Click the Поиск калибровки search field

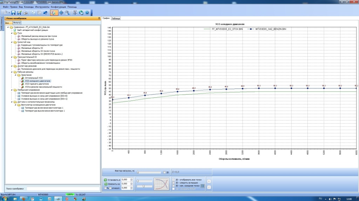63,189
